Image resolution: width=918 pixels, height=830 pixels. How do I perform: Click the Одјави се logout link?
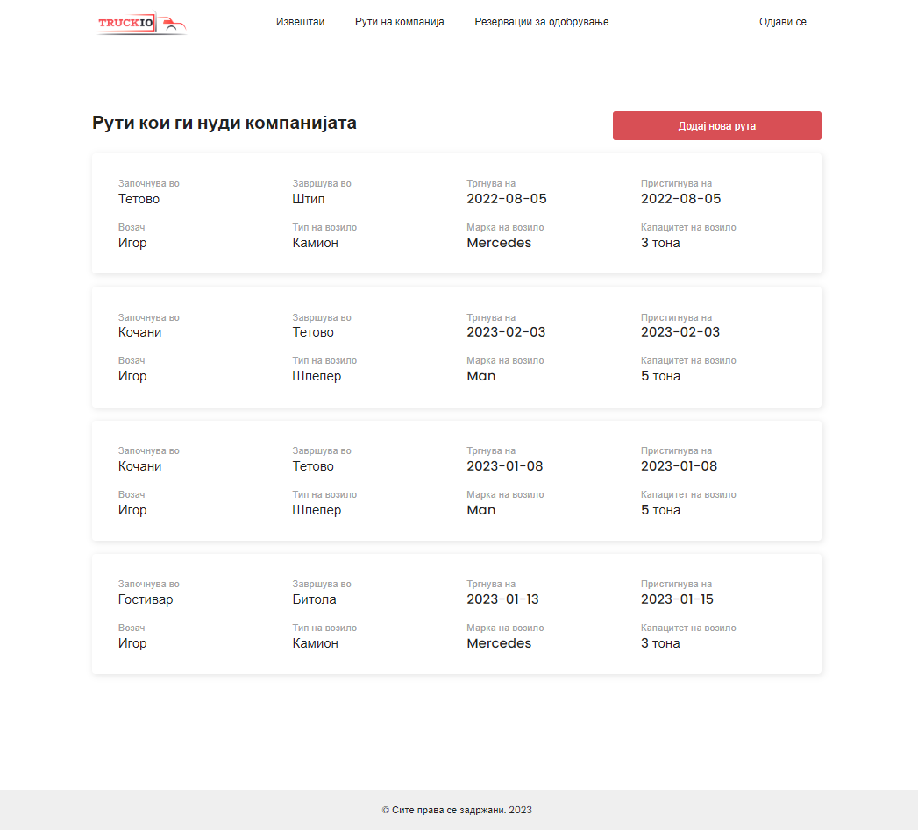(x=782, y=22)
